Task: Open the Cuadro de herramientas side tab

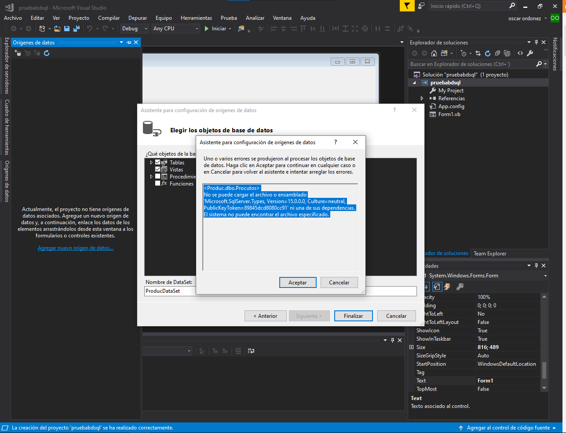Action: (7, 127)
